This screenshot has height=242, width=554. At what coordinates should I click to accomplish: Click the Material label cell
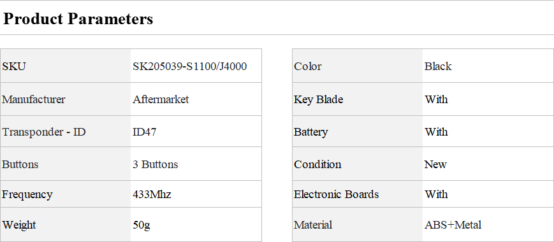pos(357,225)
